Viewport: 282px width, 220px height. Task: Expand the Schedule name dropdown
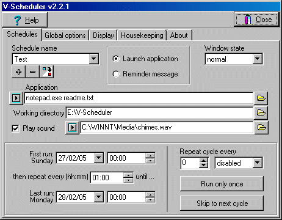[x=94, y=59]
